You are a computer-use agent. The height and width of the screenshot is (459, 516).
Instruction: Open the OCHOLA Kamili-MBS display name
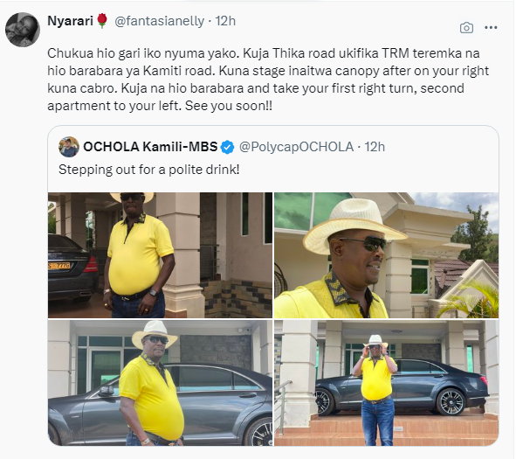tap(150, 147)
